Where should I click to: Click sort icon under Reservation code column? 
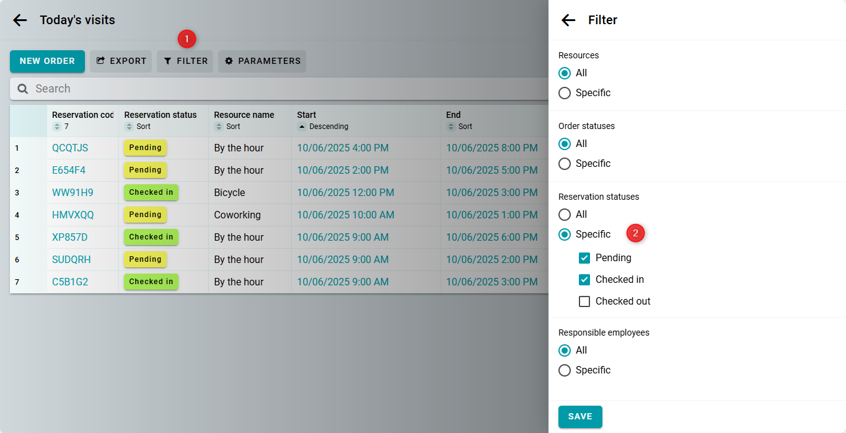tap(57, 127)
